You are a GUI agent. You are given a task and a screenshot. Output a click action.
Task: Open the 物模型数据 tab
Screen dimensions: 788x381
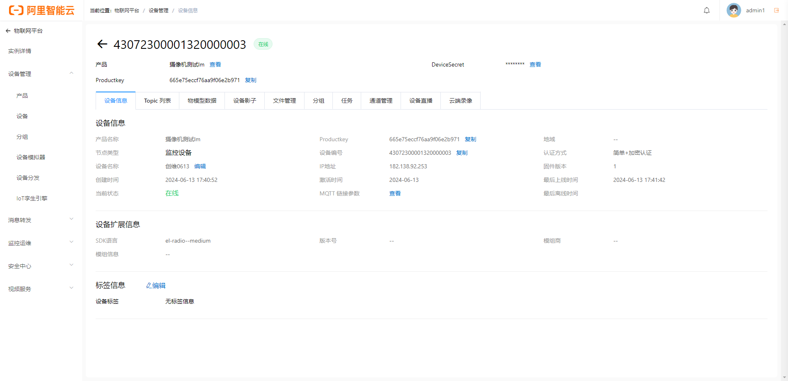[x=202, y=101]
